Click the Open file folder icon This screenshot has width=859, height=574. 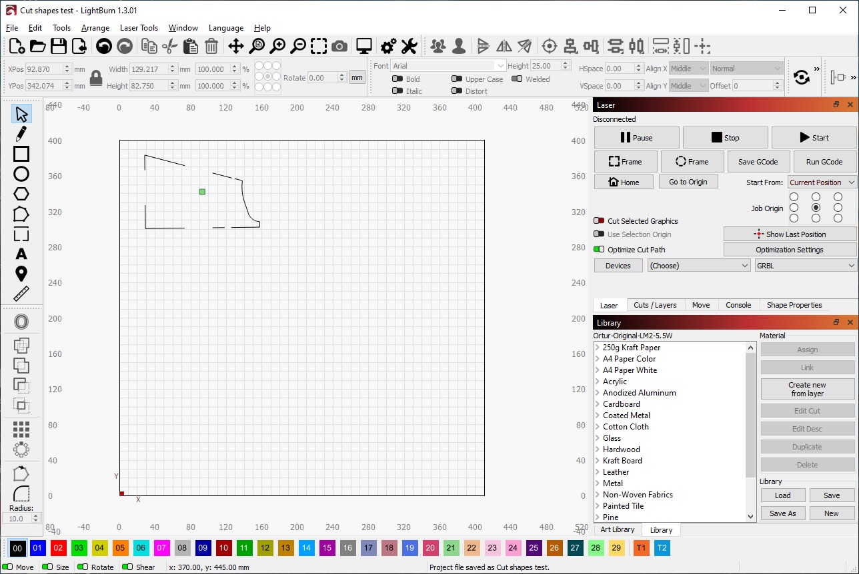click(38, 46)
